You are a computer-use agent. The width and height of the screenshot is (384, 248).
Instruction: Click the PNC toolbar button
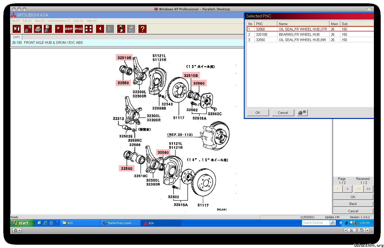79,29
